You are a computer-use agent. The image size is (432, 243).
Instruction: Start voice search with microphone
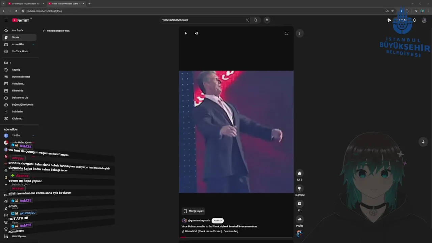click(267, 20)
